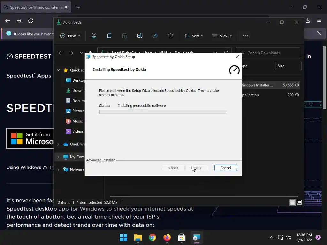Click the browser page vertical scrollbar
Viewport: 327px width, 245px height.
pos(324,78)
